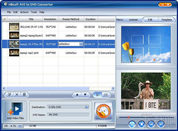This screenshot has height=131, width=178.
Task: Jump to previous clip in preview player
Action: click(151, 124)
